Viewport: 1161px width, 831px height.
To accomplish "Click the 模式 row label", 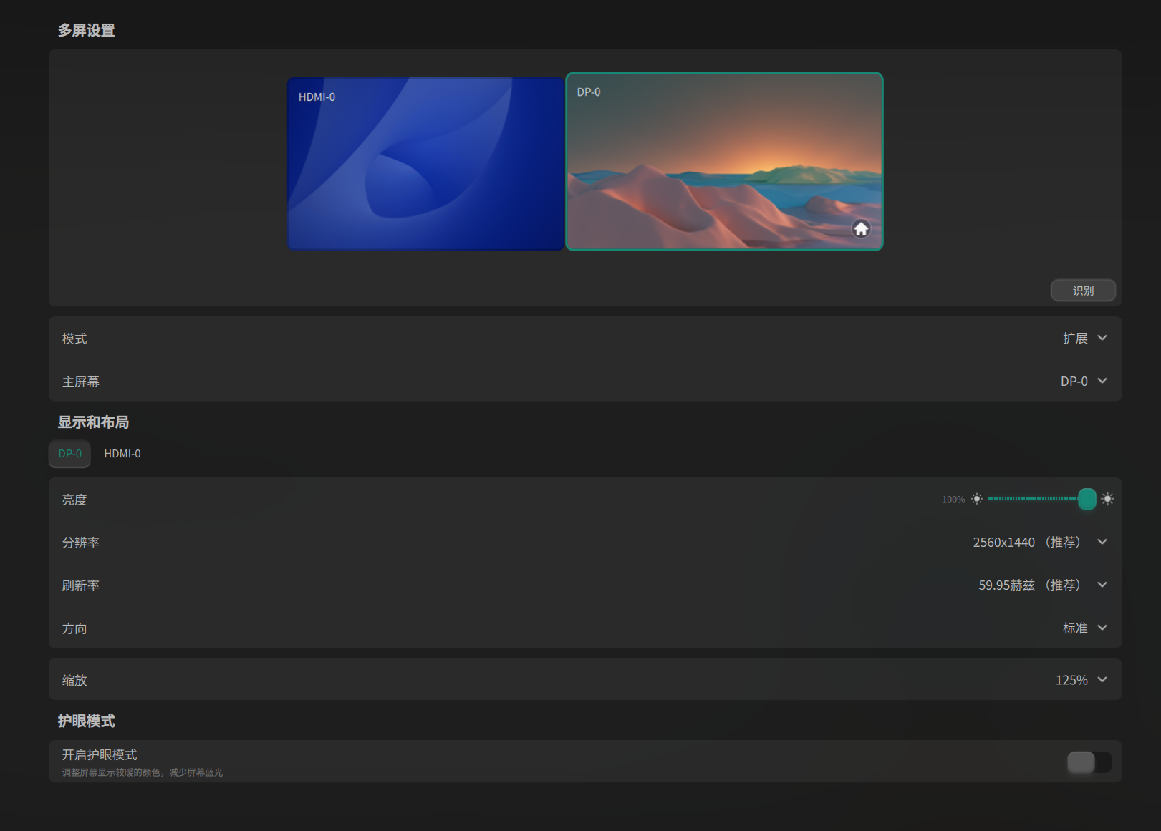I will [x=74, y=339].
